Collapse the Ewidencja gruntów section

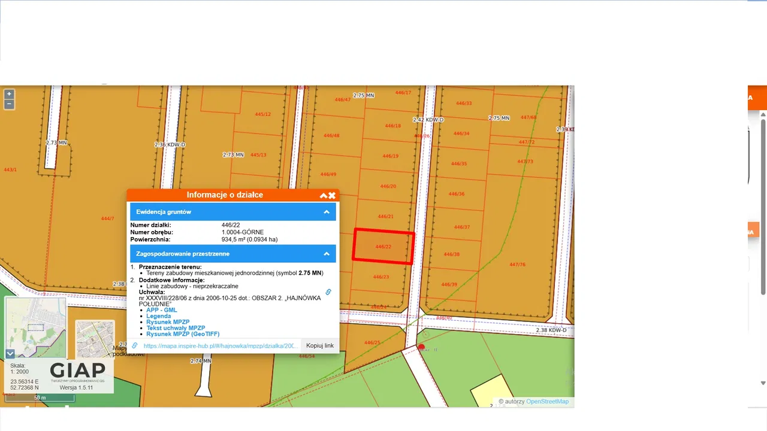(327, 212)
